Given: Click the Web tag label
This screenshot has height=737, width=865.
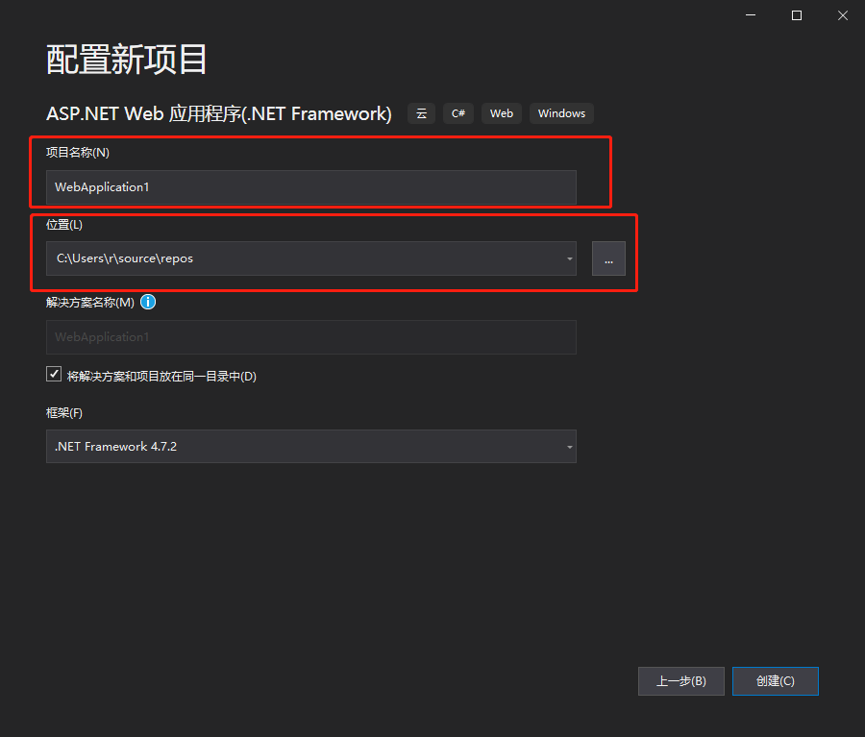Looking at the screenshot, I should 502,113.
